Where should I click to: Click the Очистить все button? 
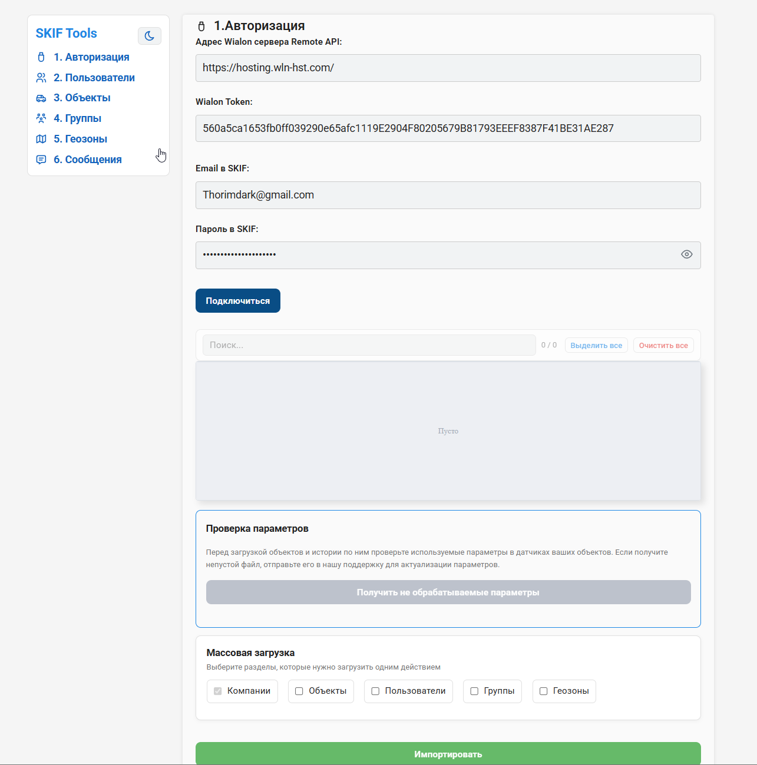(x=663, y=345)
